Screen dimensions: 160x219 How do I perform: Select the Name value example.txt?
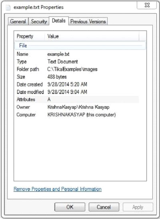tap(58, 54)
